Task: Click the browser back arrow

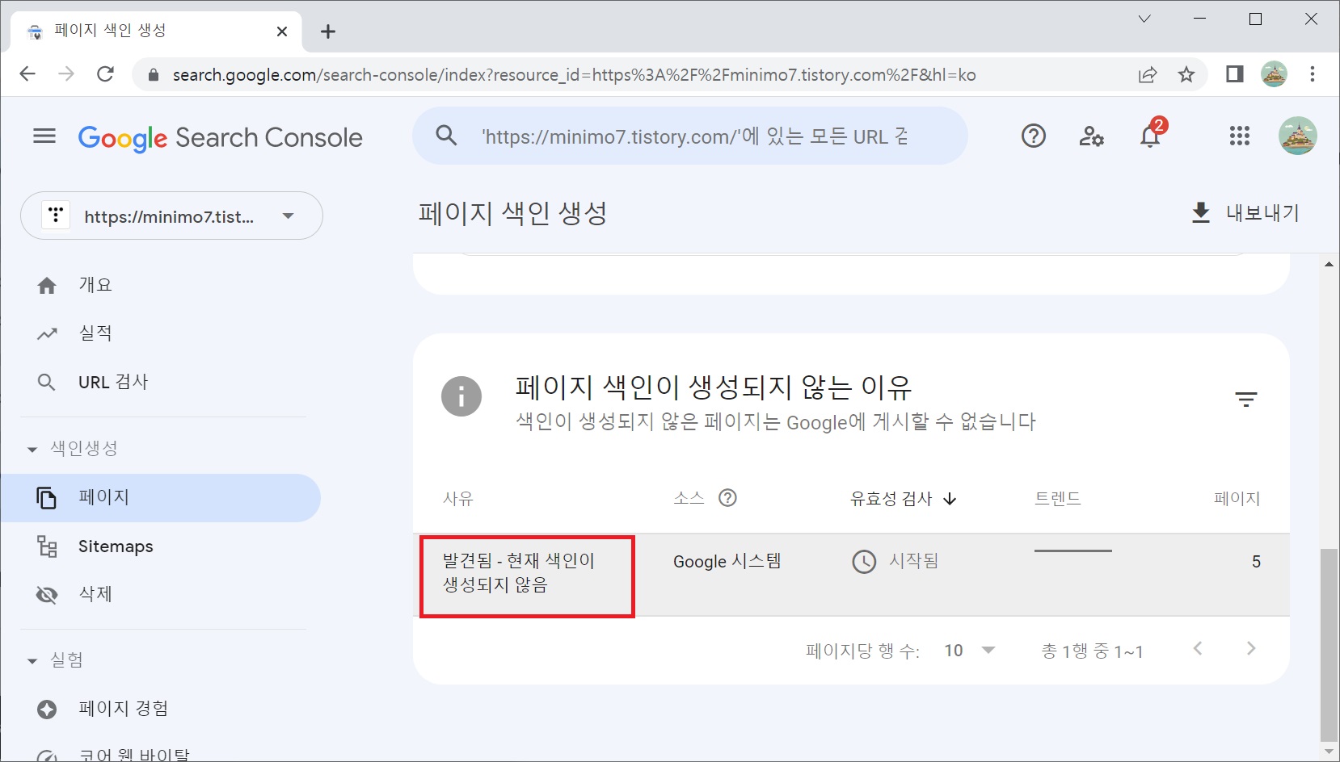Action: pyautogui.click(x=27, y=74)
